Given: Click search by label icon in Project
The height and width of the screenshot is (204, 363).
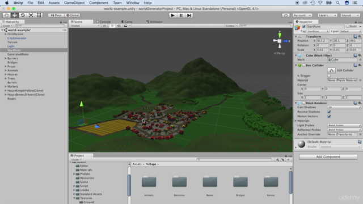Looking at the screenshot, I should [x=283, y=160].
